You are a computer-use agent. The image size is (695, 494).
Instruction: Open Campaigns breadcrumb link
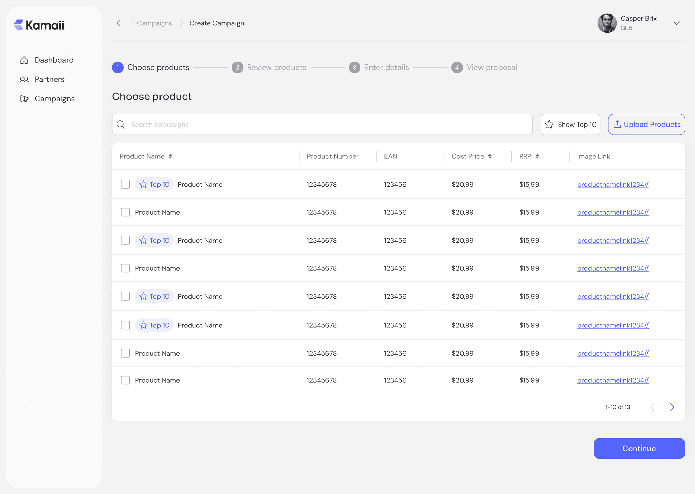(x=154, y=23)
